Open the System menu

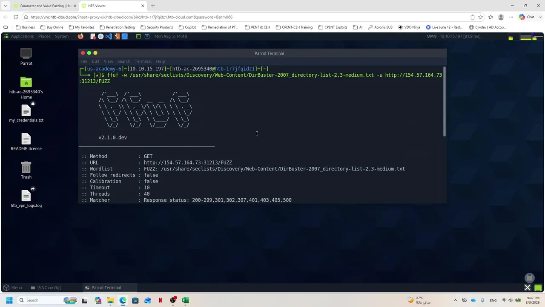[61, 36]
